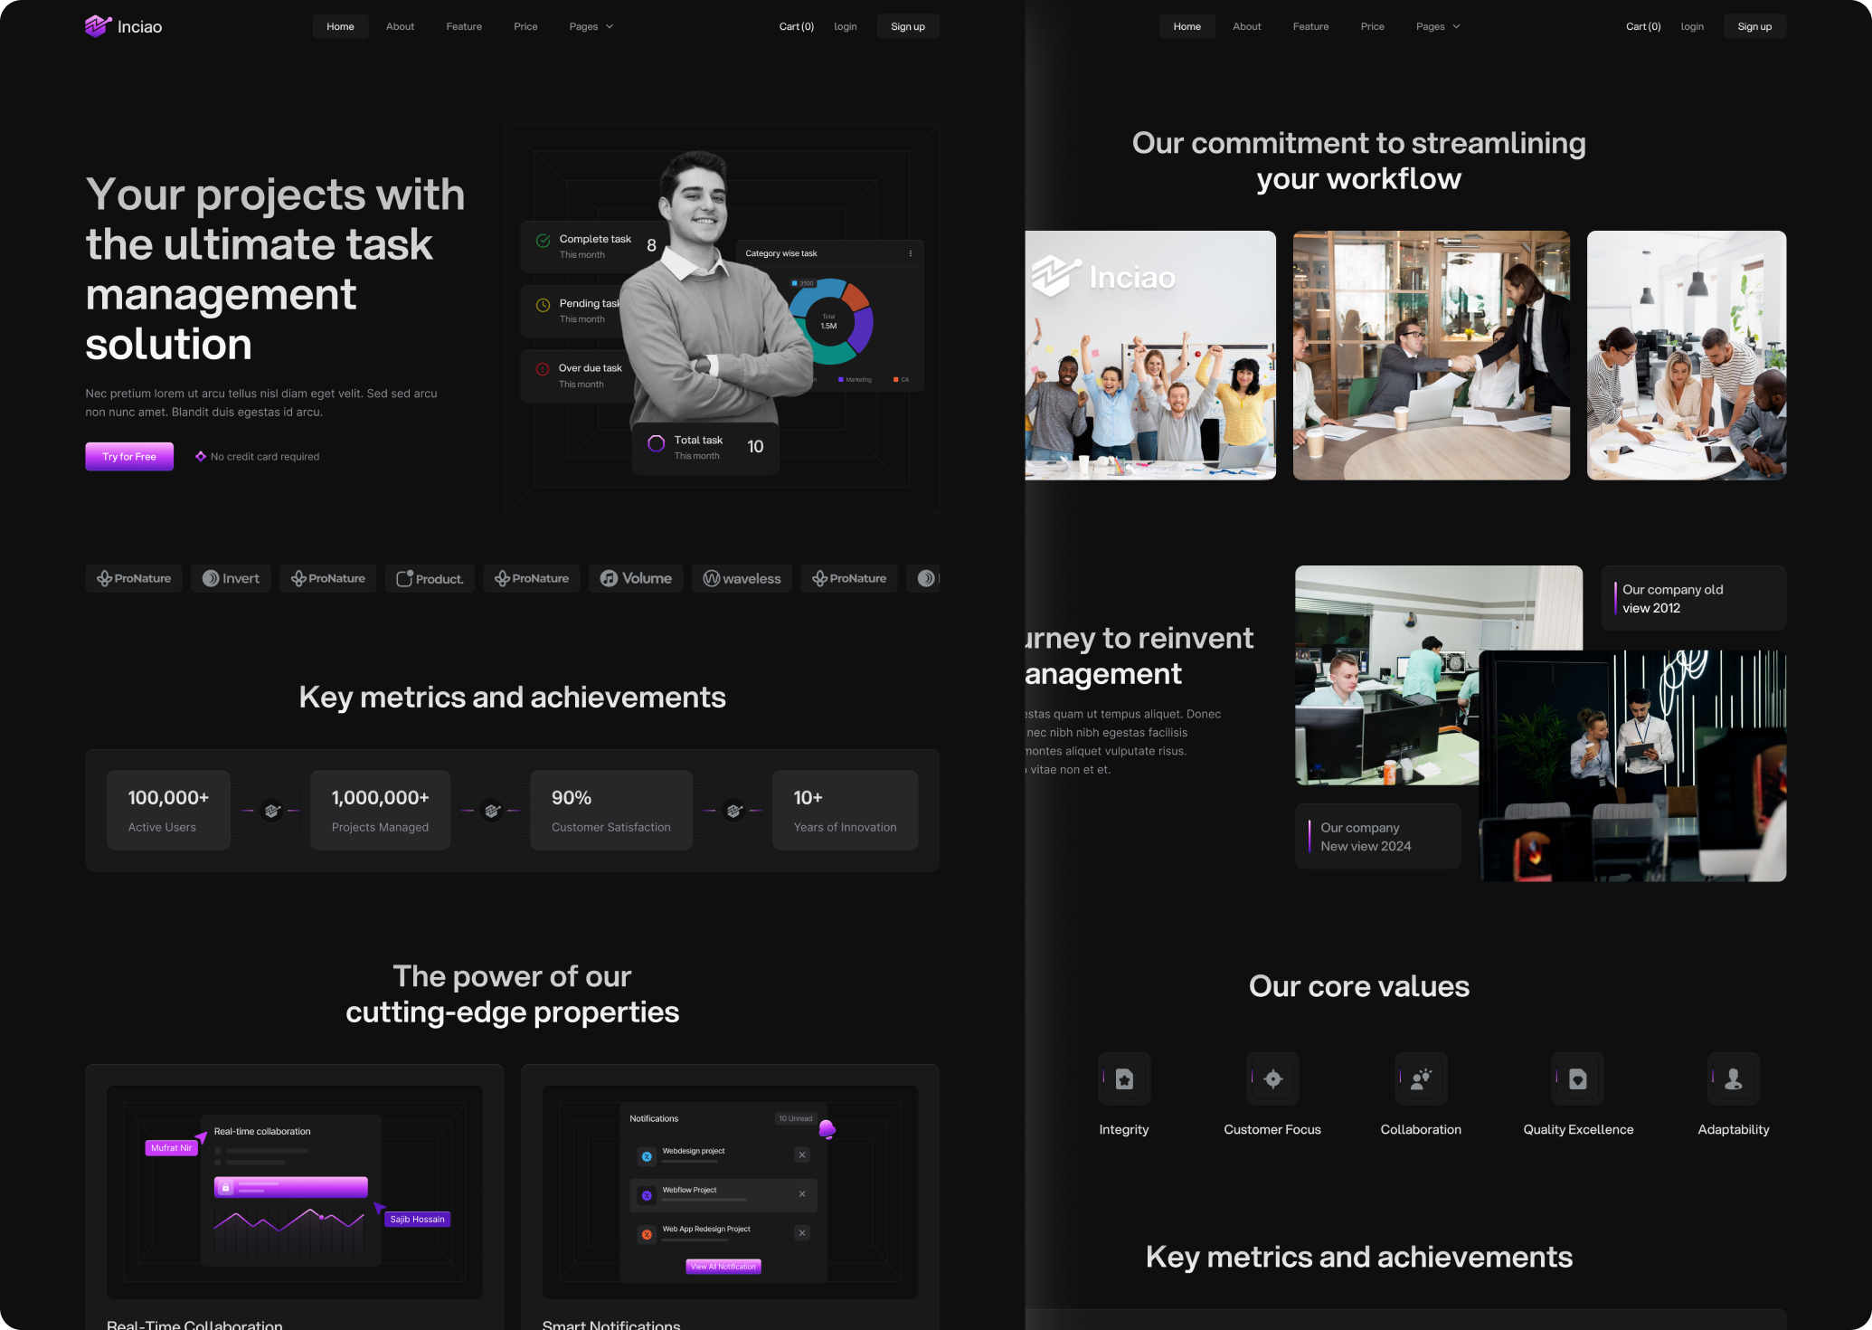Expand the Pages dropdown in right navbar

(1438, 26)
